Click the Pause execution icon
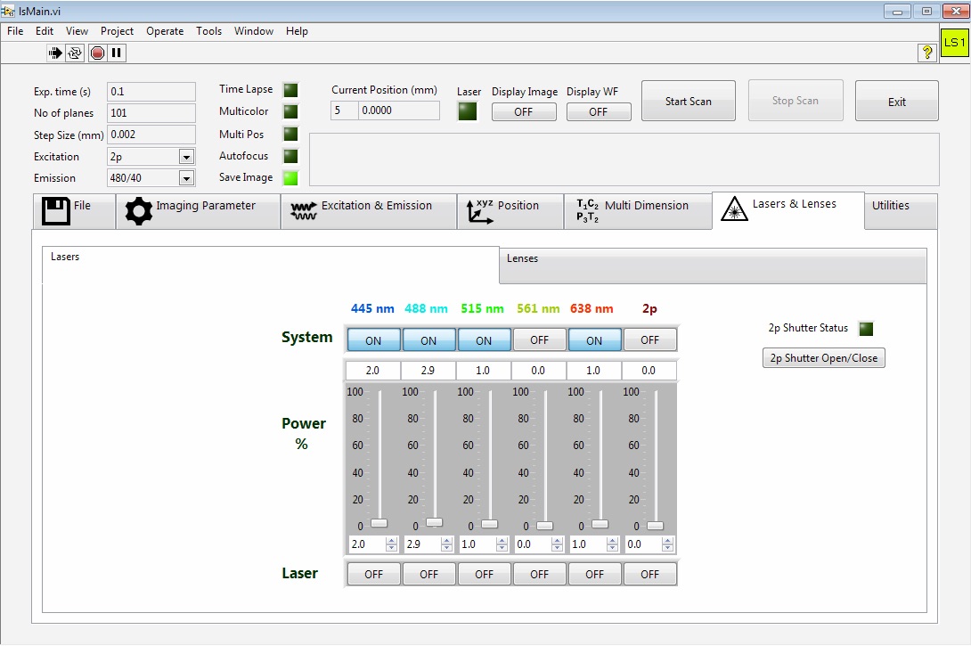The image size is (971, 646). click(117, 53)
